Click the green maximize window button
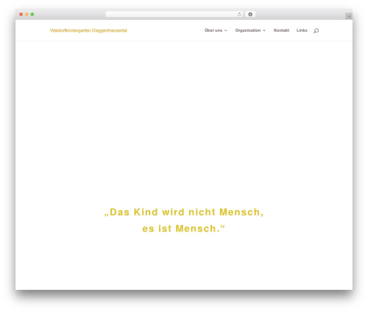 (32, 14)
